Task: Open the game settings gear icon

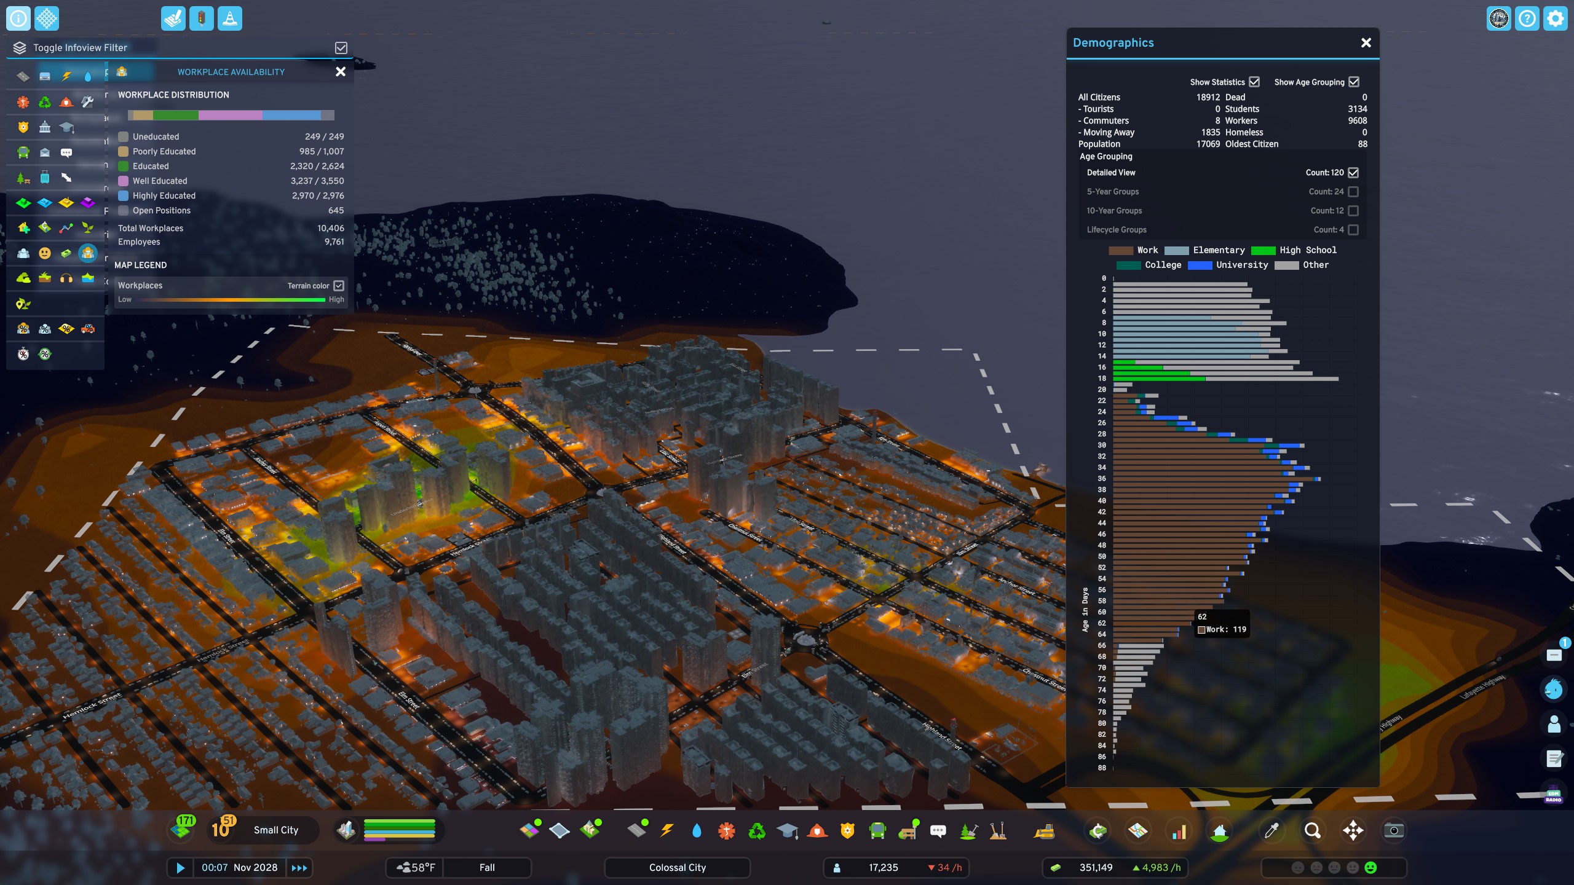Action: point(1555,18)
